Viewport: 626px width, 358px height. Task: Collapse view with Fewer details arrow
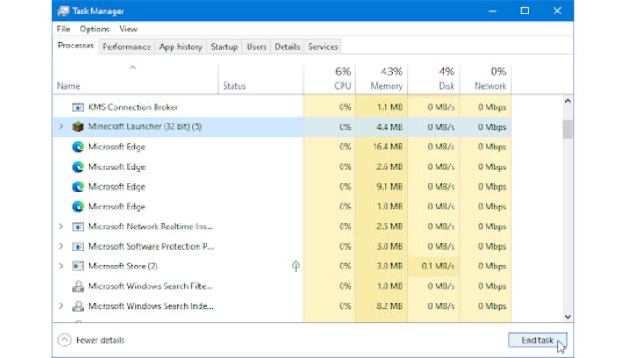[x=64, y=340]
